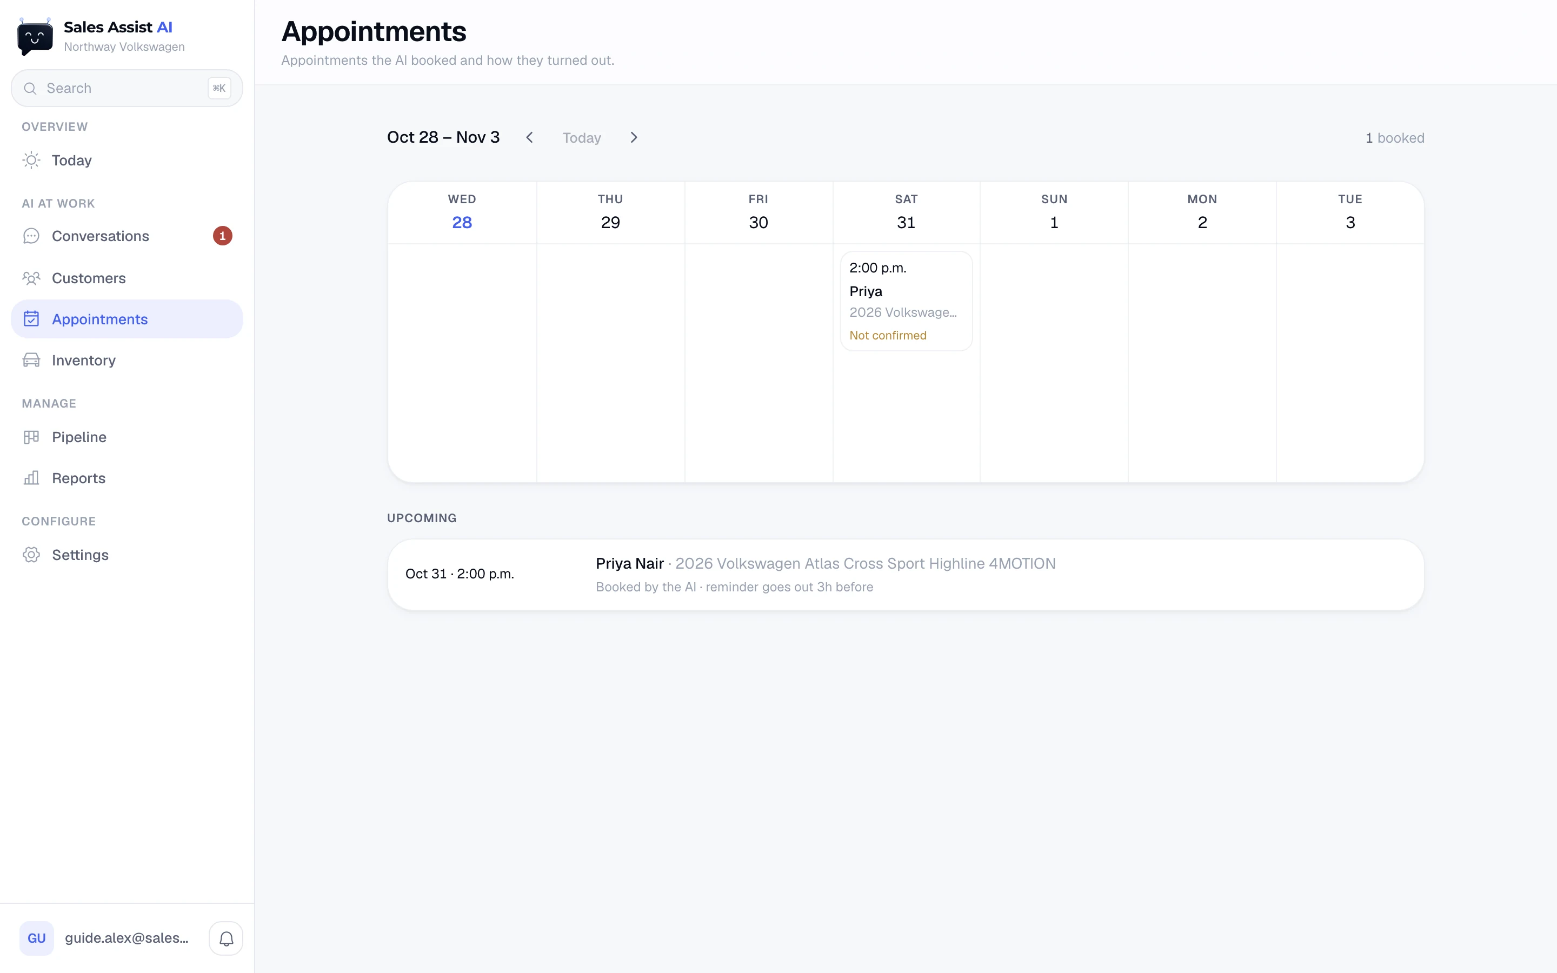
Task: Focus the Search input field
Action: [128, 88]
